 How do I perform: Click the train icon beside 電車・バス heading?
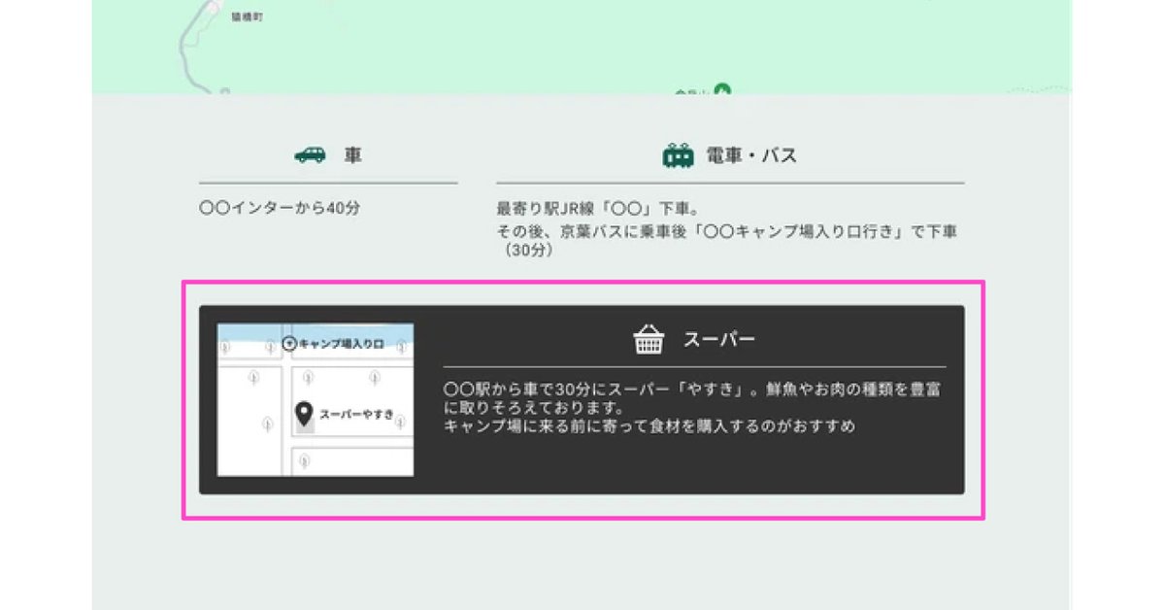(678, 155)
